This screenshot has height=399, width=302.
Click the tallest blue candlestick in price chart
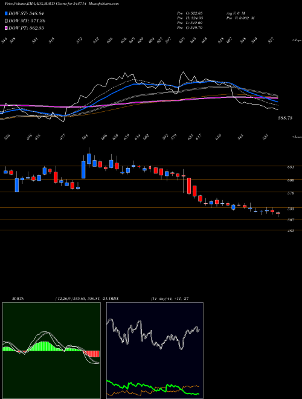click(83, 169)
